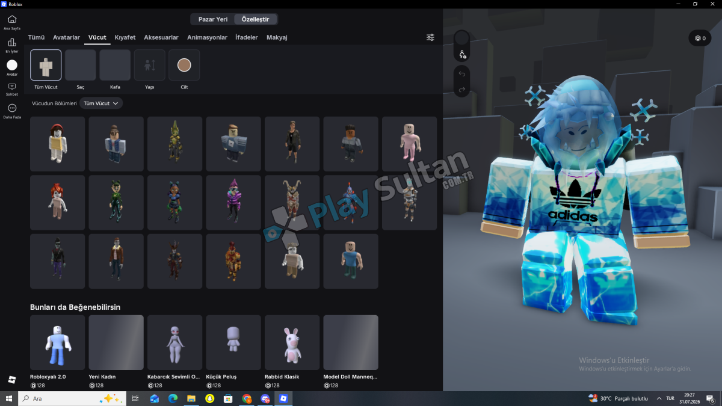
Task: Choose the Model Doll Manneq recommended item
Action: click(x=351, y=342)
